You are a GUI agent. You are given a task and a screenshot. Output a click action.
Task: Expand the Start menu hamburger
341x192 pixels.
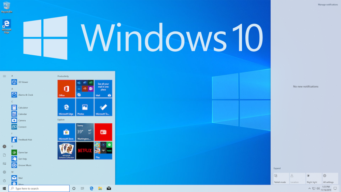(4, 76)
